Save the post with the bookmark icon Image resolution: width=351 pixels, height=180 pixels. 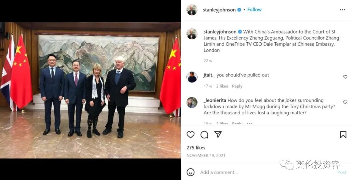click(343, 135)
